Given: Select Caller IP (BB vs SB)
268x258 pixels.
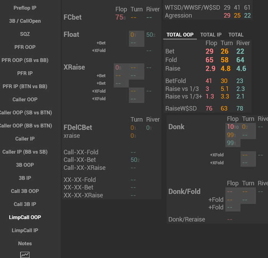Looking at the screenshot, I should [25, 152].
